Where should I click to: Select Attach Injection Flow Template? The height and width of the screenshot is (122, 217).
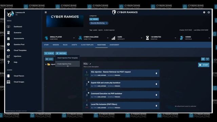click(67, 58)
